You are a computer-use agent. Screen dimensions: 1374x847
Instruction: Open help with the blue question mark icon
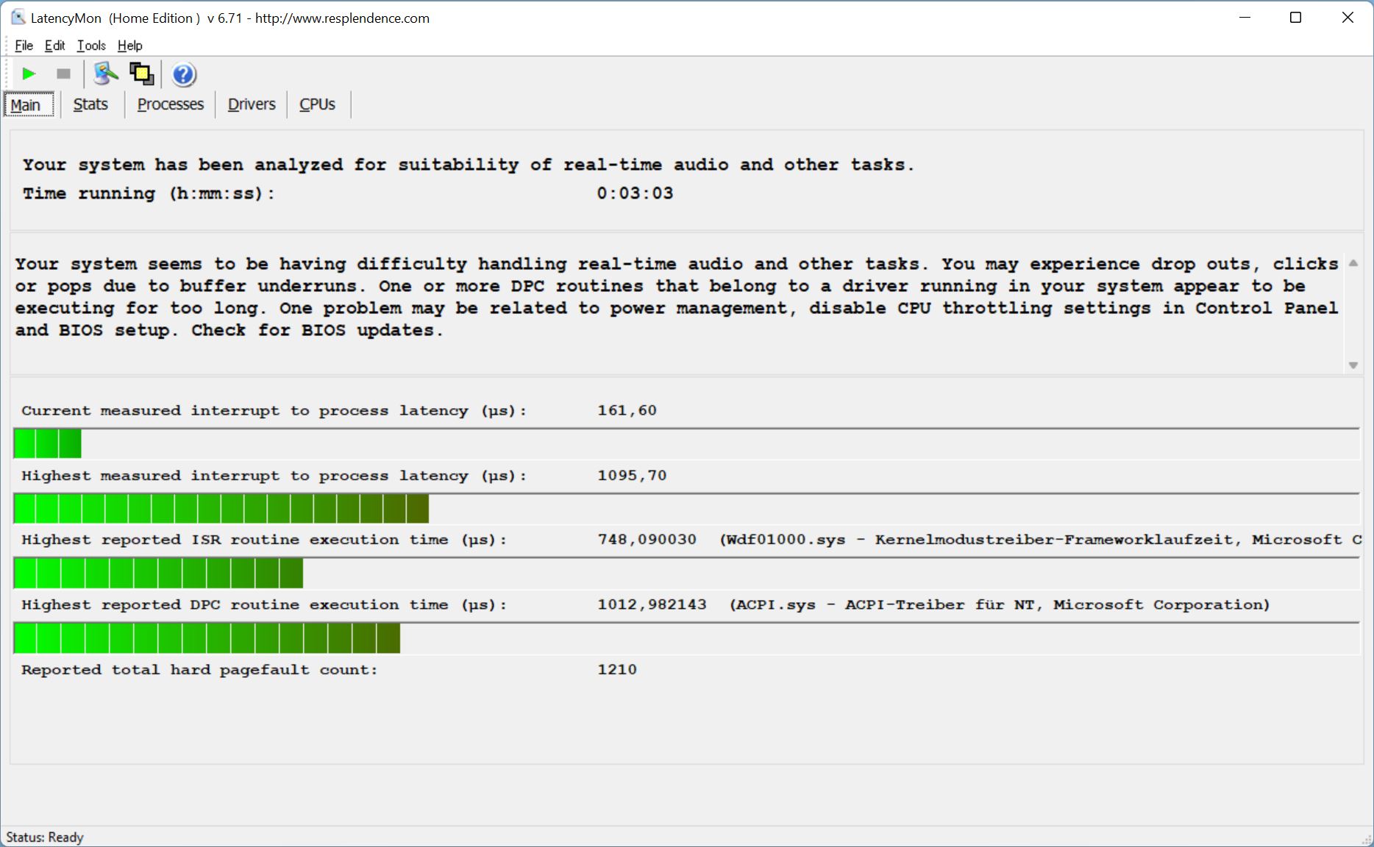point(183,74)
